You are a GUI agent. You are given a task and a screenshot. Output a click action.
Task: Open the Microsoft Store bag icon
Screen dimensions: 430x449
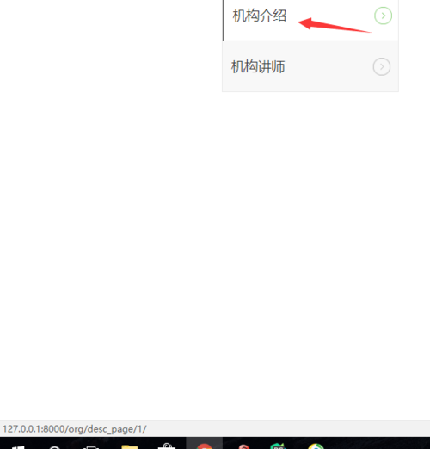pyautogui.click(x=167, y=446)
